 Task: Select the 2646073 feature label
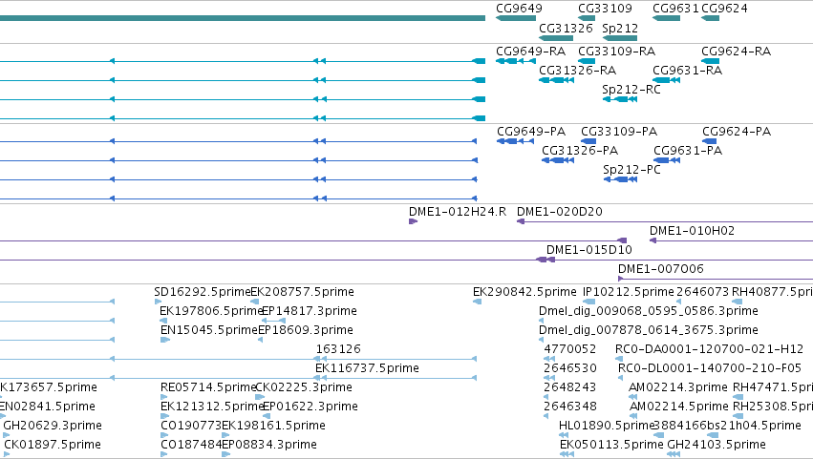pos(702,292)
